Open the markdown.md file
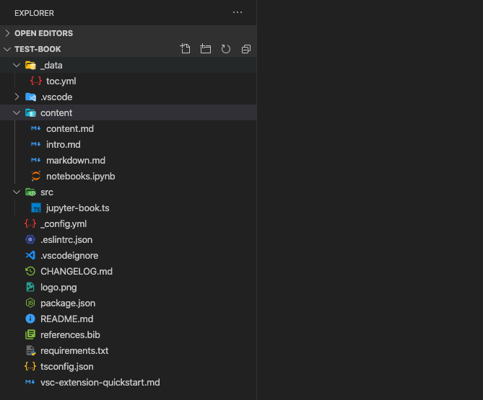The image size is (483, 400). (76, 161)
